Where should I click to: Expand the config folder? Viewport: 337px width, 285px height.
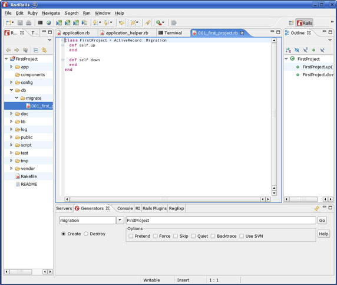click(x=11, y=82)
